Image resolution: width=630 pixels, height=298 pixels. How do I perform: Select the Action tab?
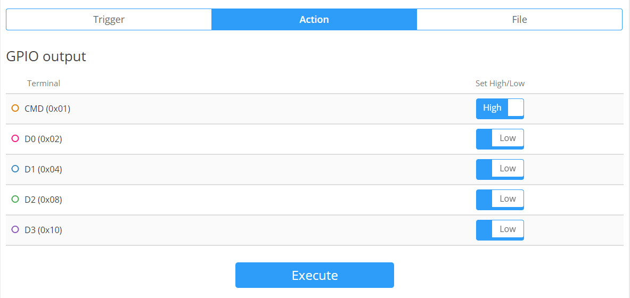pos(314,20)
